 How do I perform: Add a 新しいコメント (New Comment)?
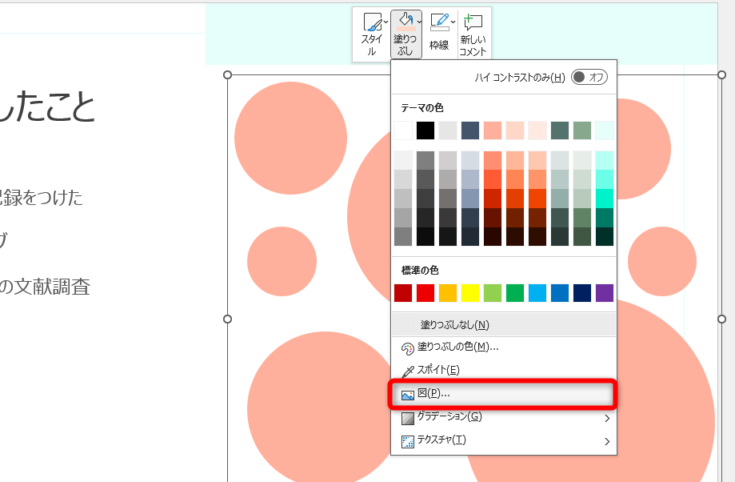point(473,34)
